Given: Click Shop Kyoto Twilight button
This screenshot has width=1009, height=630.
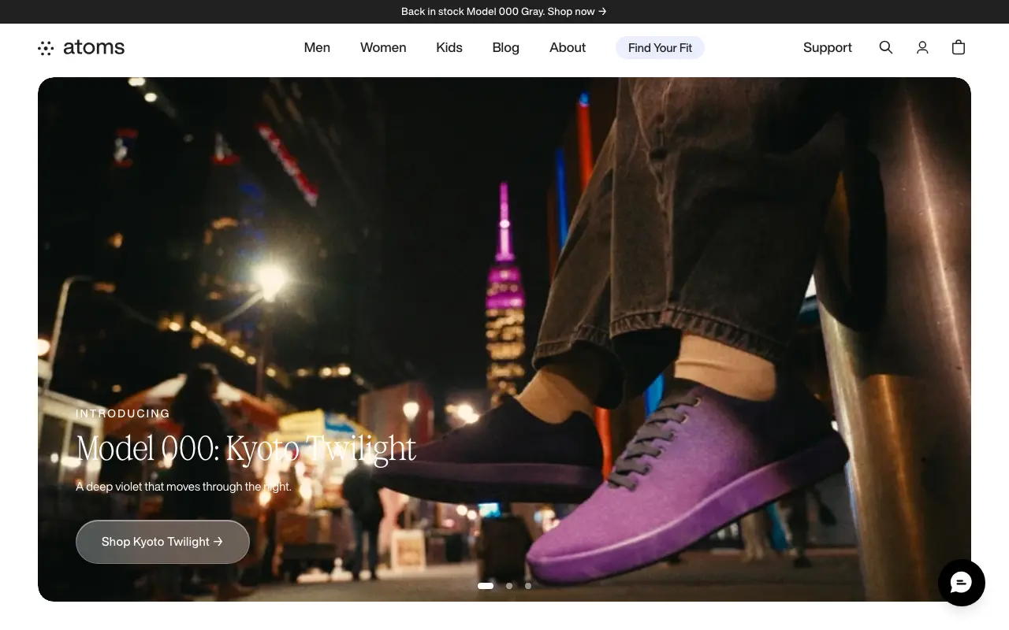Looking at the screenshot, I should 162,542.
